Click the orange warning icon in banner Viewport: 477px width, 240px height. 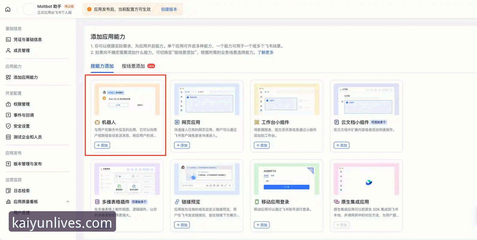coord(89,9)
